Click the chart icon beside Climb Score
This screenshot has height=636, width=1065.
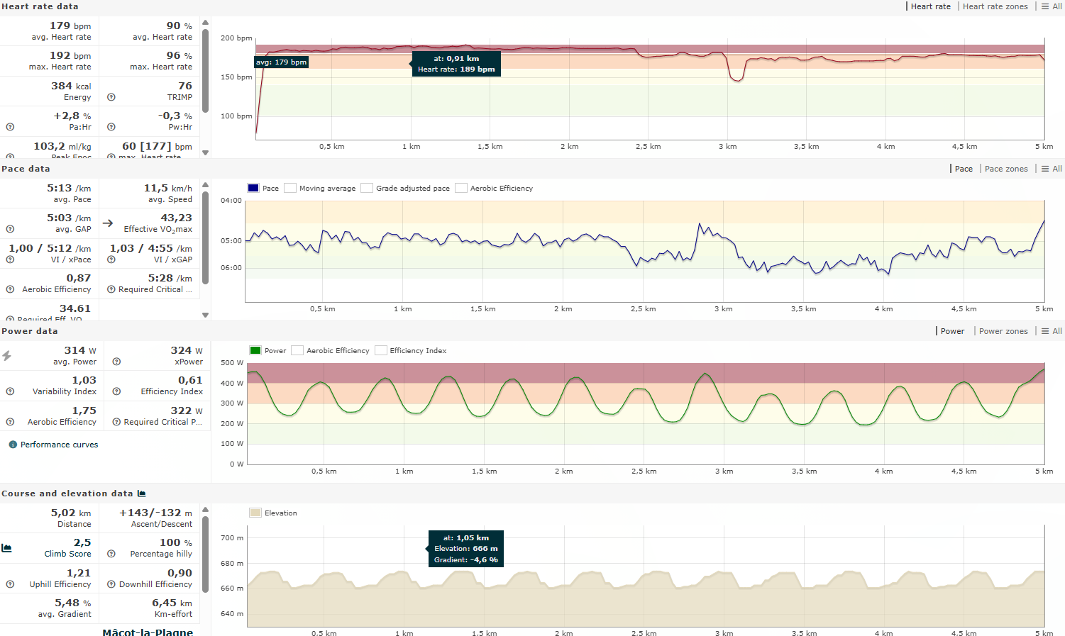coord(7,548)
